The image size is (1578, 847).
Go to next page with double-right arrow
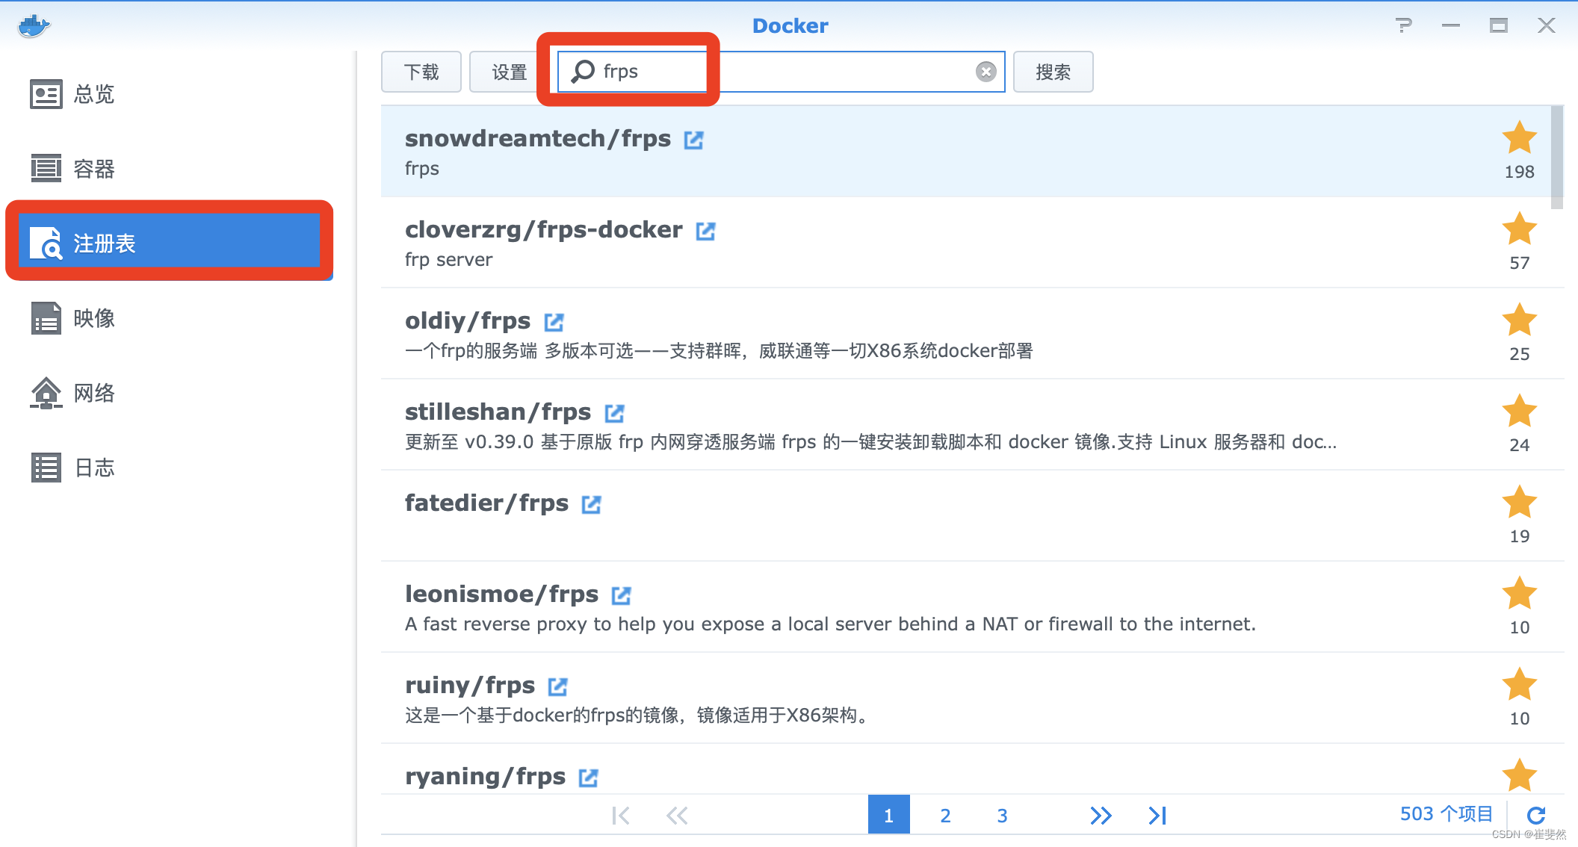(1101, 816)
